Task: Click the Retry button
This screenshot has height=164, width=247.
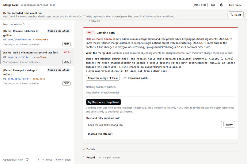Action: 229,124
